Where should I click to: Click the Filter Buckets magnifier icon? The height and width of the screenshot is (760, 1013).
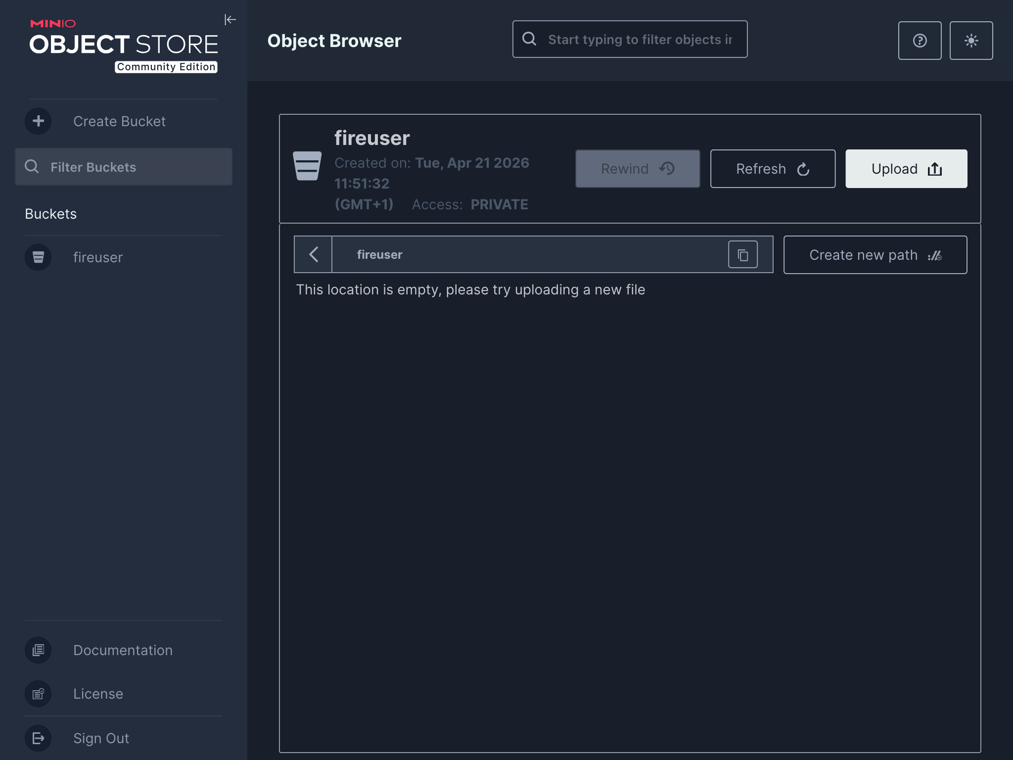click(x=32, y=167)
